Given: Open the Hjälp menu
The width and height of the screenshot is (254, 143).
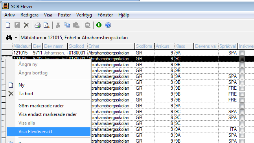Looking at the screenshot, I should [x=124, y=15].
